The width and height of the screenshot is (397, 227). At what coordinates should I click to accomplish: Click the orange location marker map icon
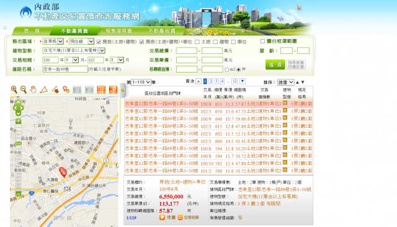pyautogui.click(x=113, y=89)
